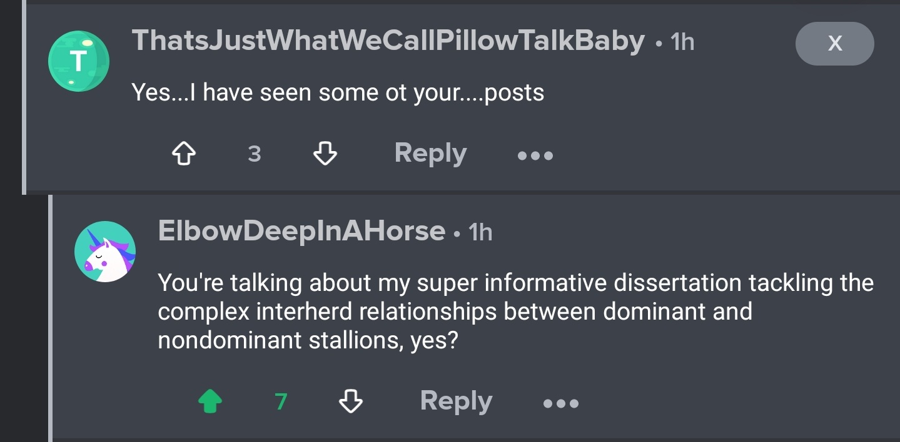Collapse nested reply via its thread line
This screenshot has height=442, width=900.
[51, 318]
